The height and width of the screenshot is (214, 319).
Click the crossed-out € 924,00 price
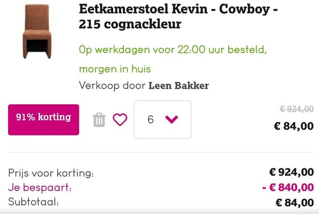point(297,109)
